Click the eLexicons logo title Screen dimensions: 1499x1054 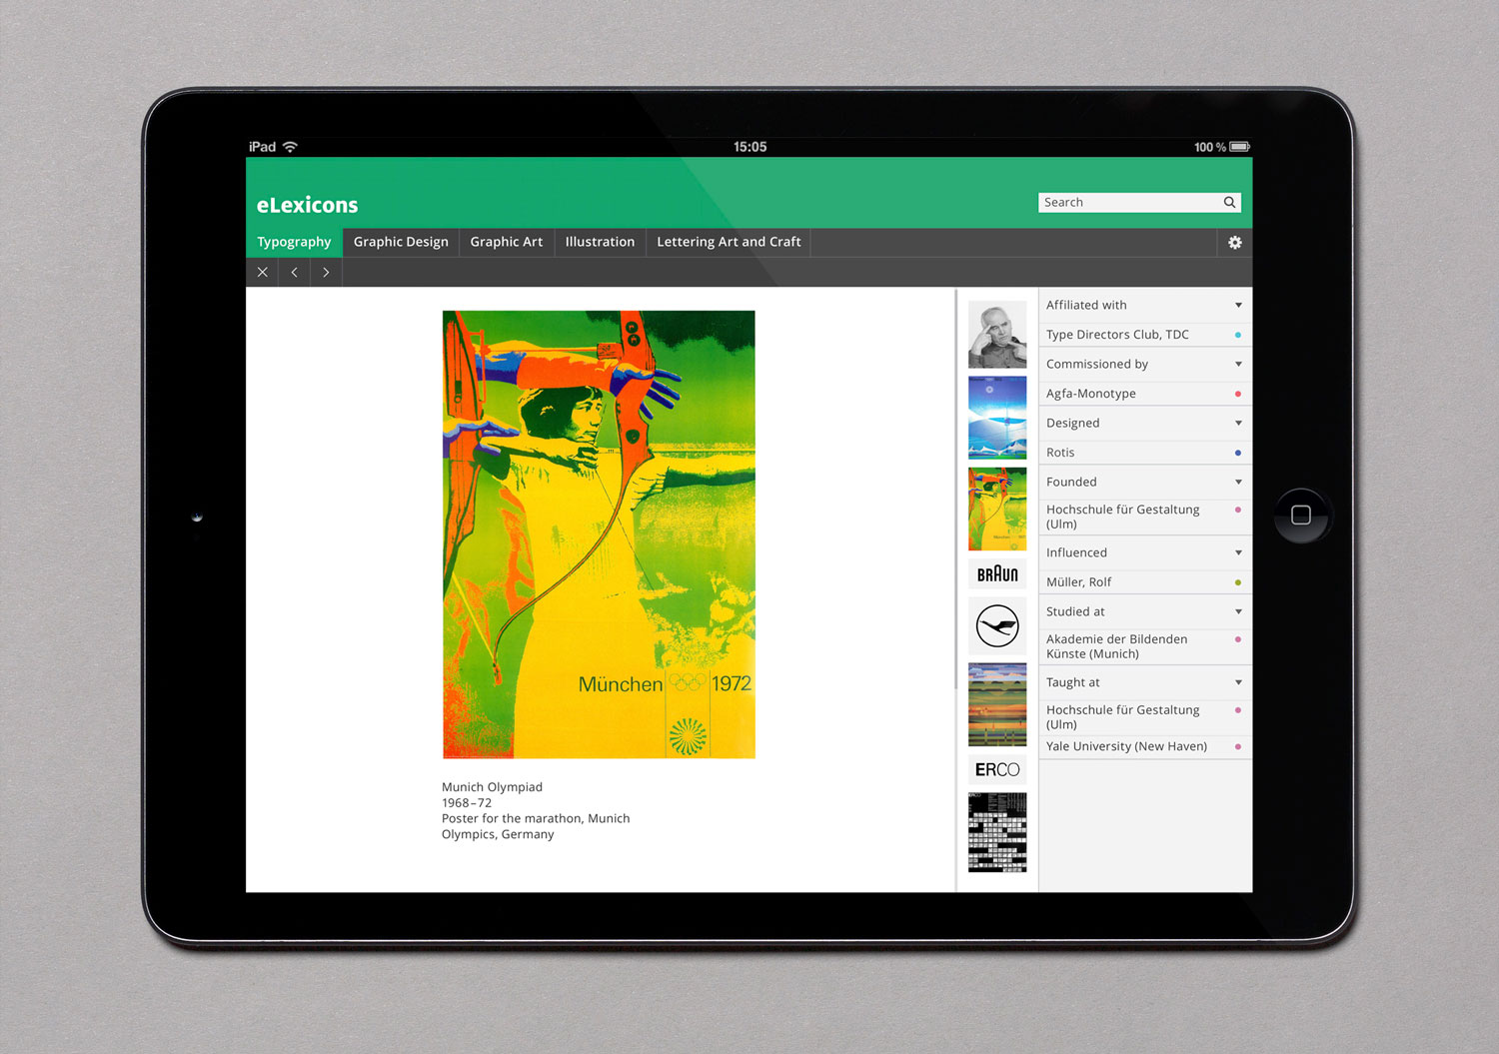pyautogui.click(x=307, y=205)
